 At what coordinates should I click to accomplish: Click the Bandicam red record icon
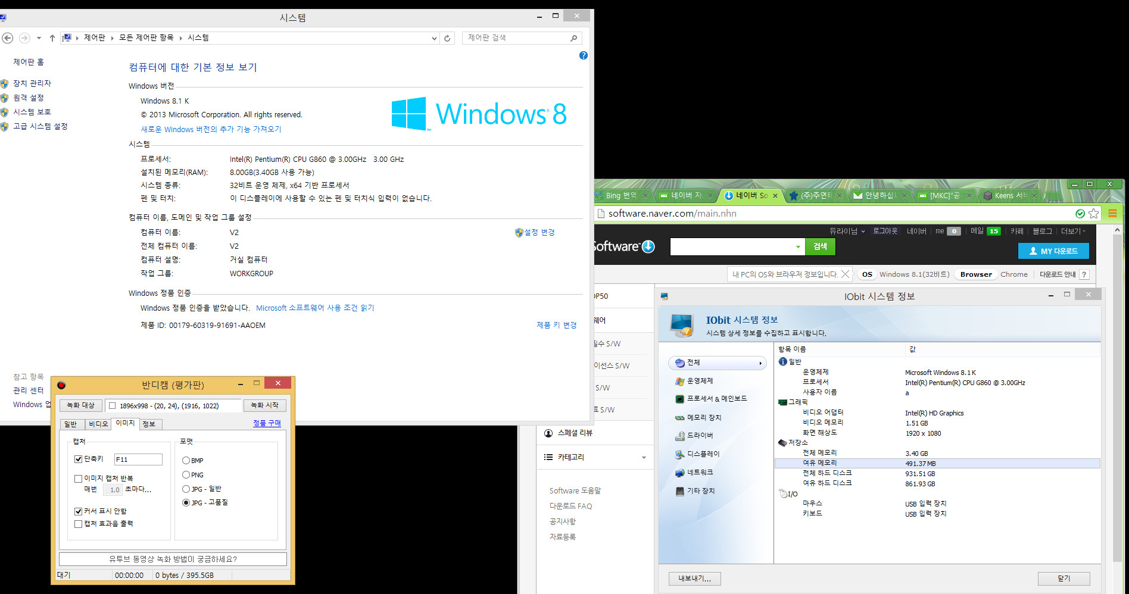(61, 385)
